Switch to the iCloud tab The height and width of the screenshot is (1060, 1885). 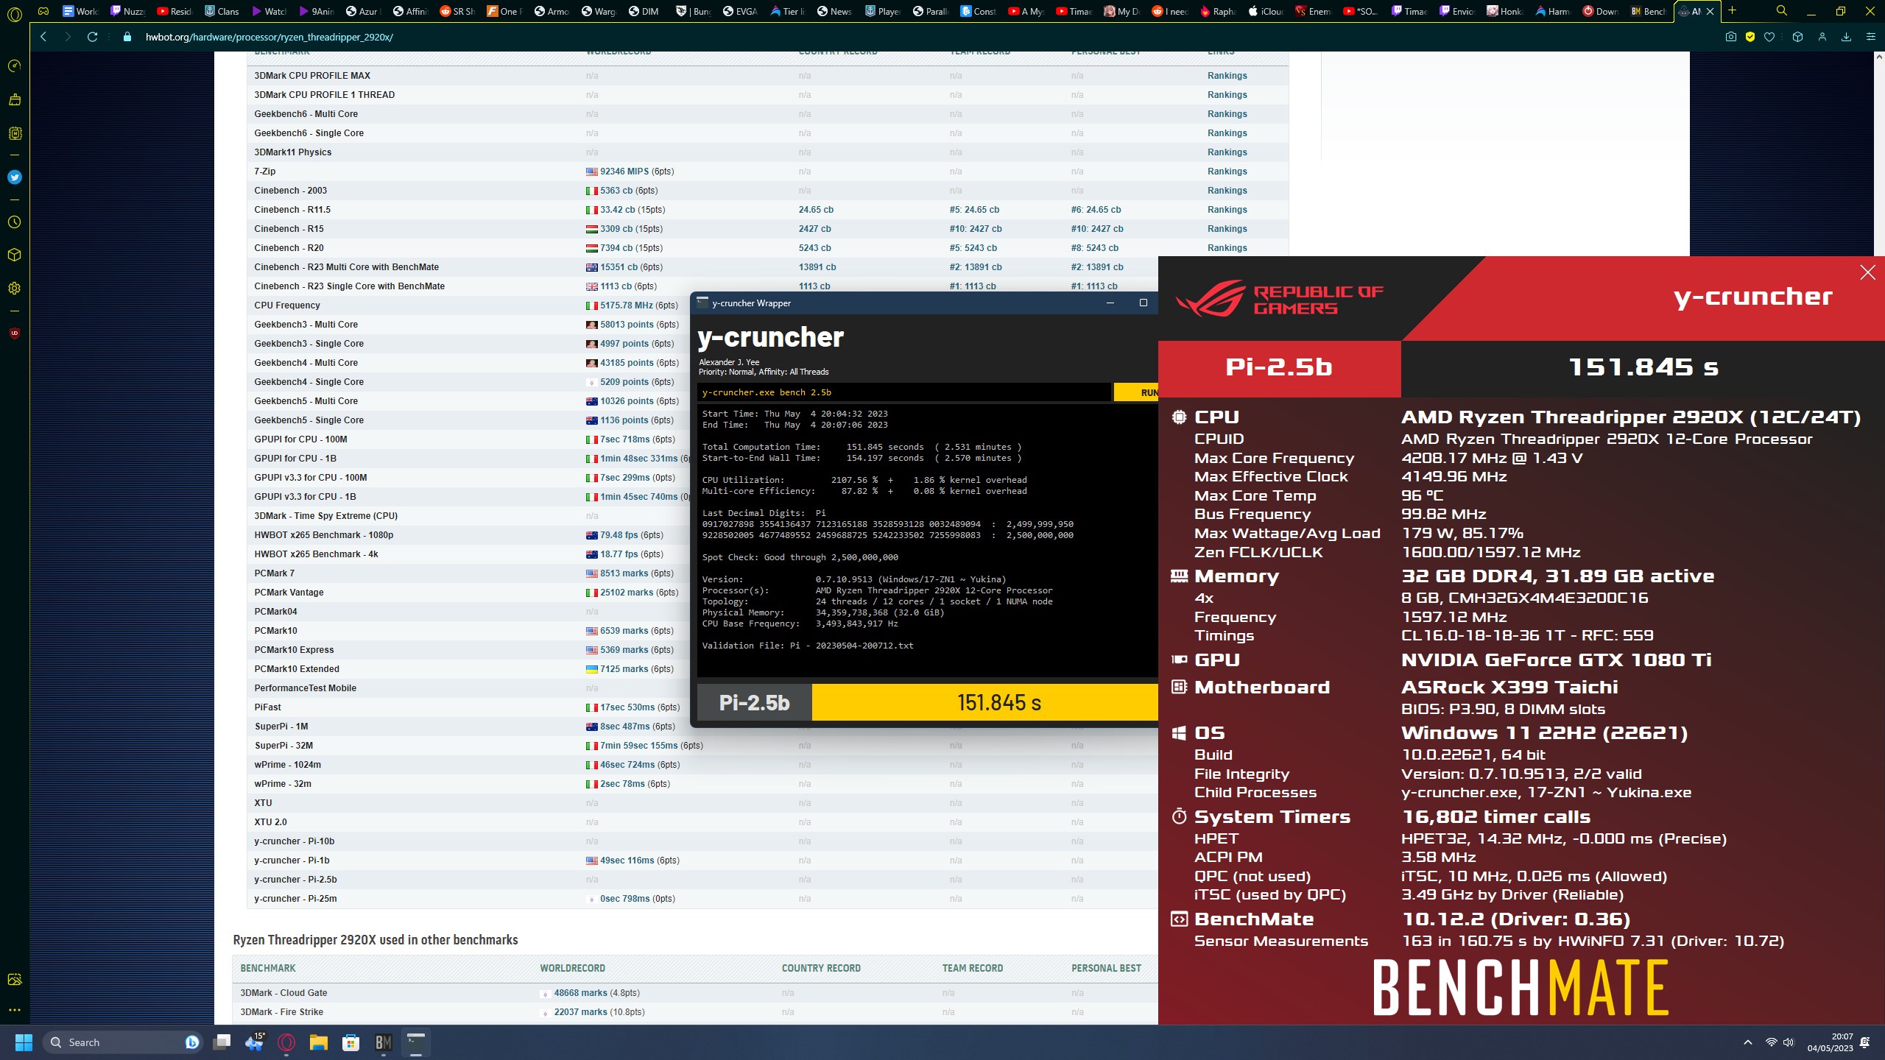1266,11
